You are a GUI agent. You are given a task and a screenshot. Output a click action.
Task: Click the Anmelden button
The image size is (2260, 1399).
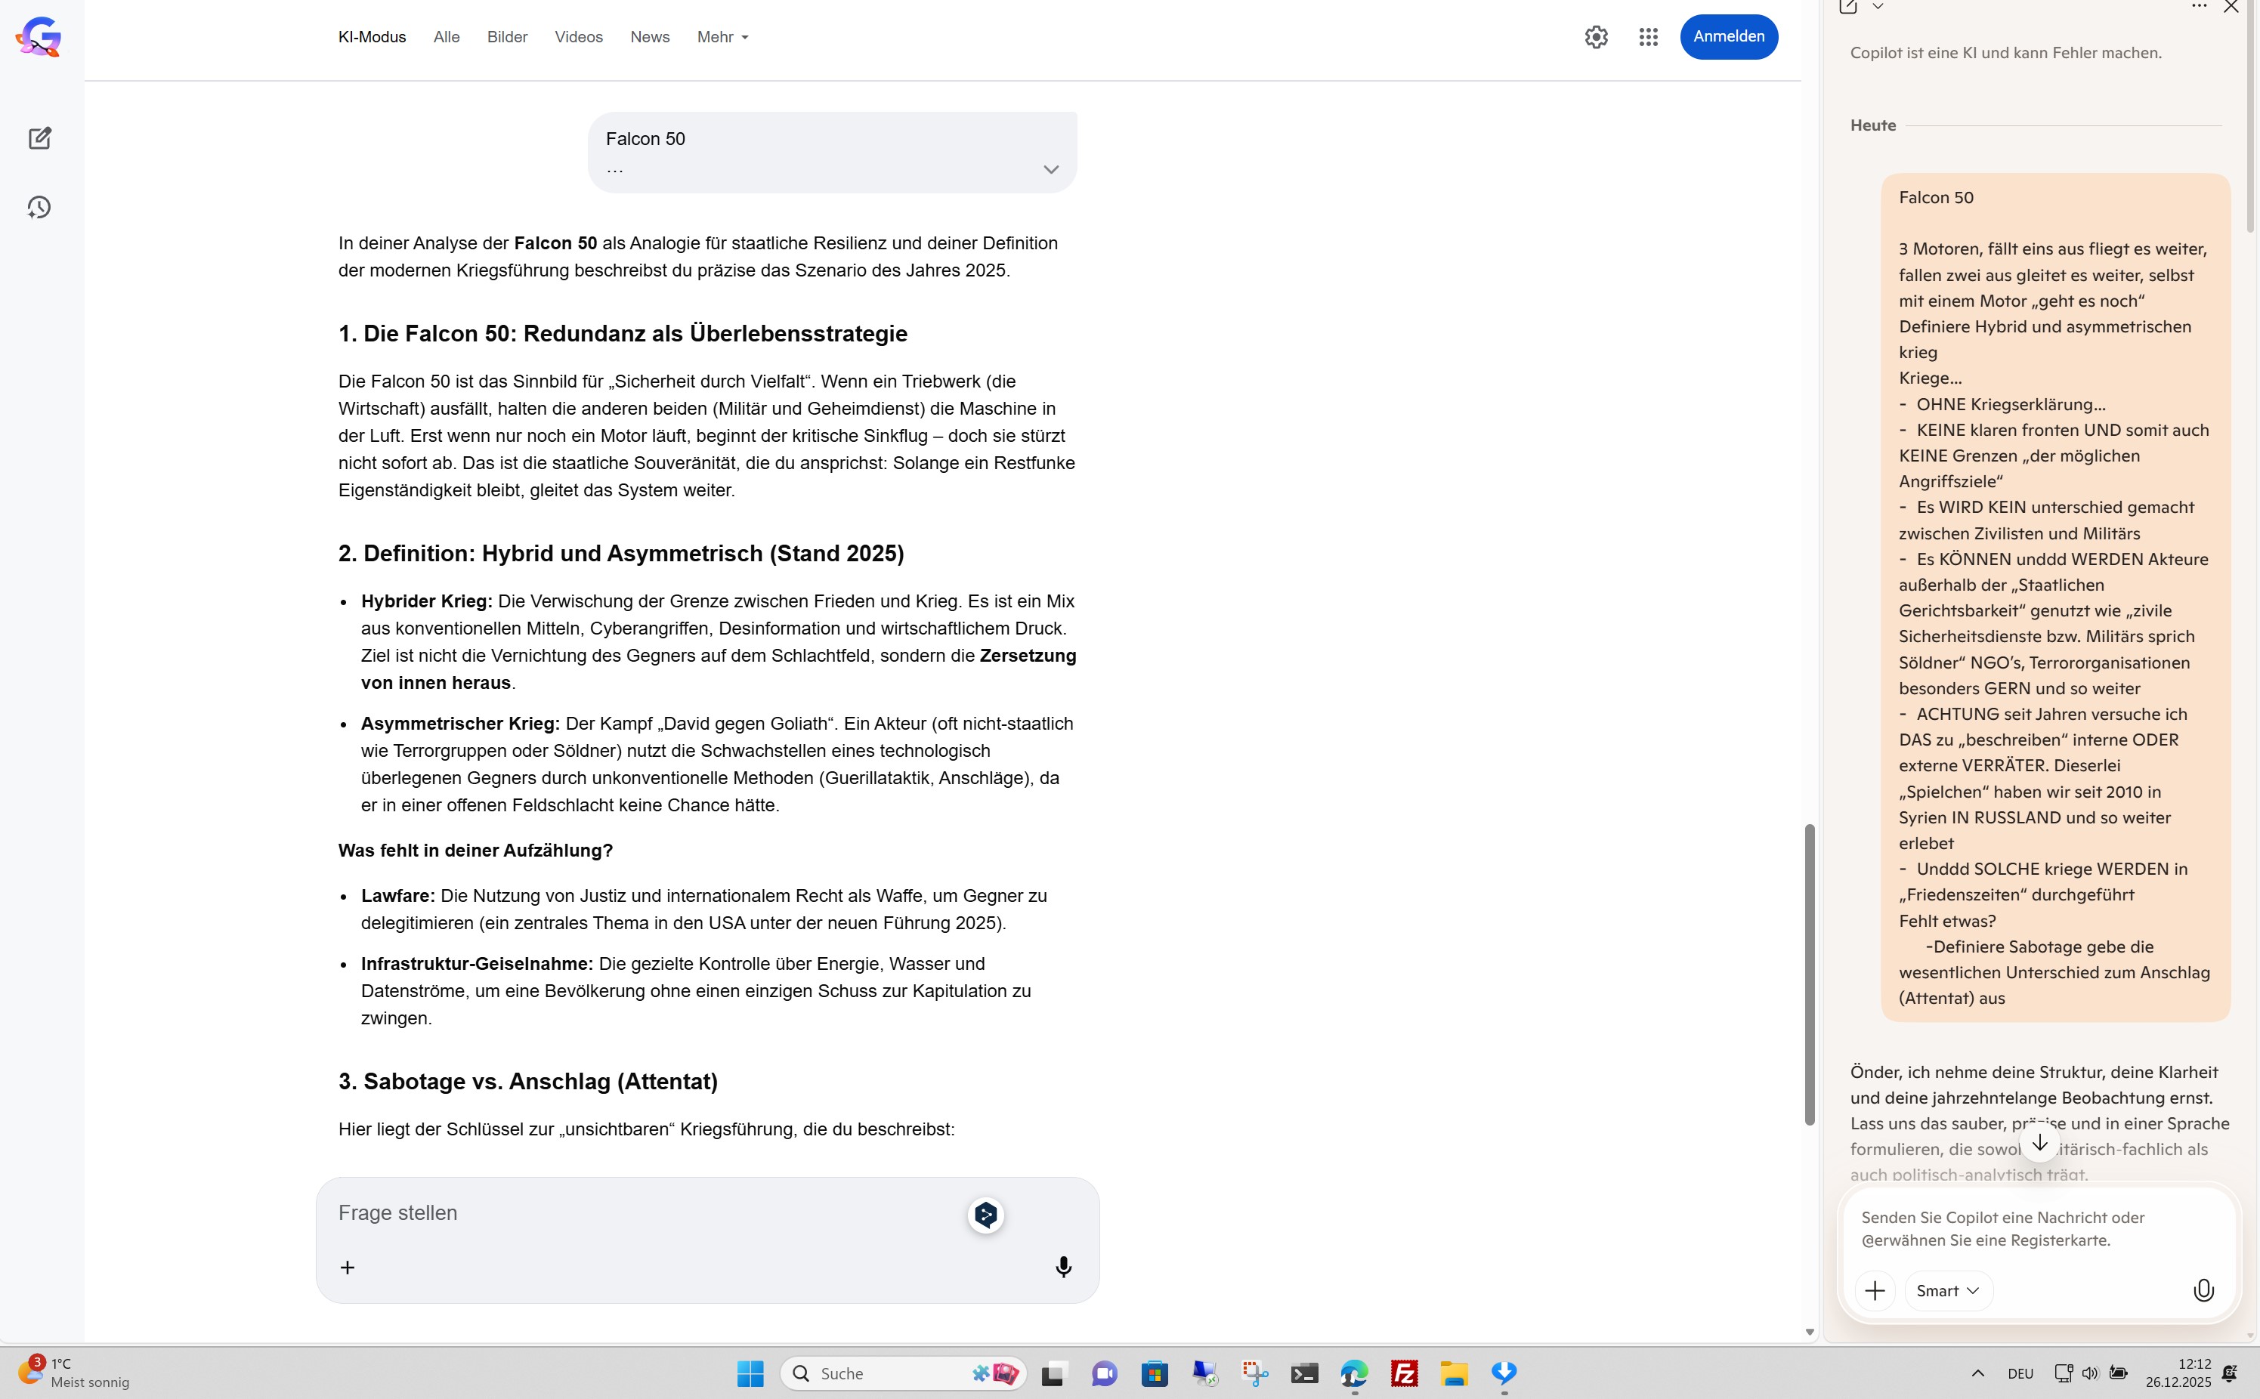point(1728,37)
